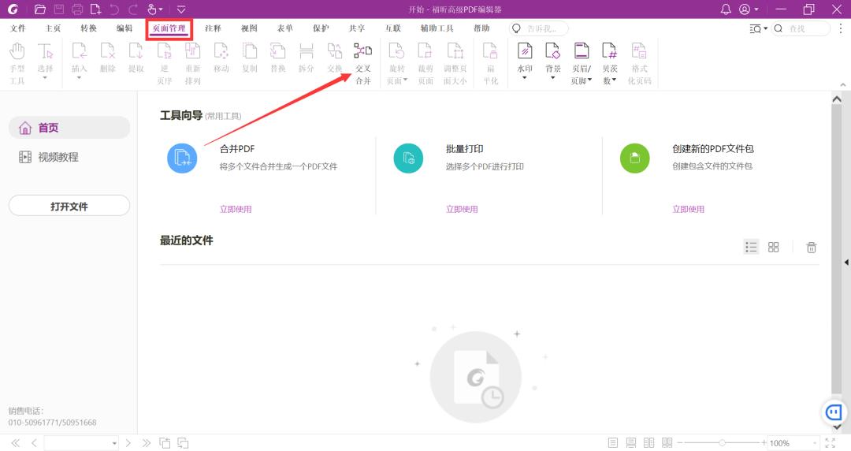Click Use Now under Create PDF portfolio
This screenshot has width=851, height=451.
[688, 209]
